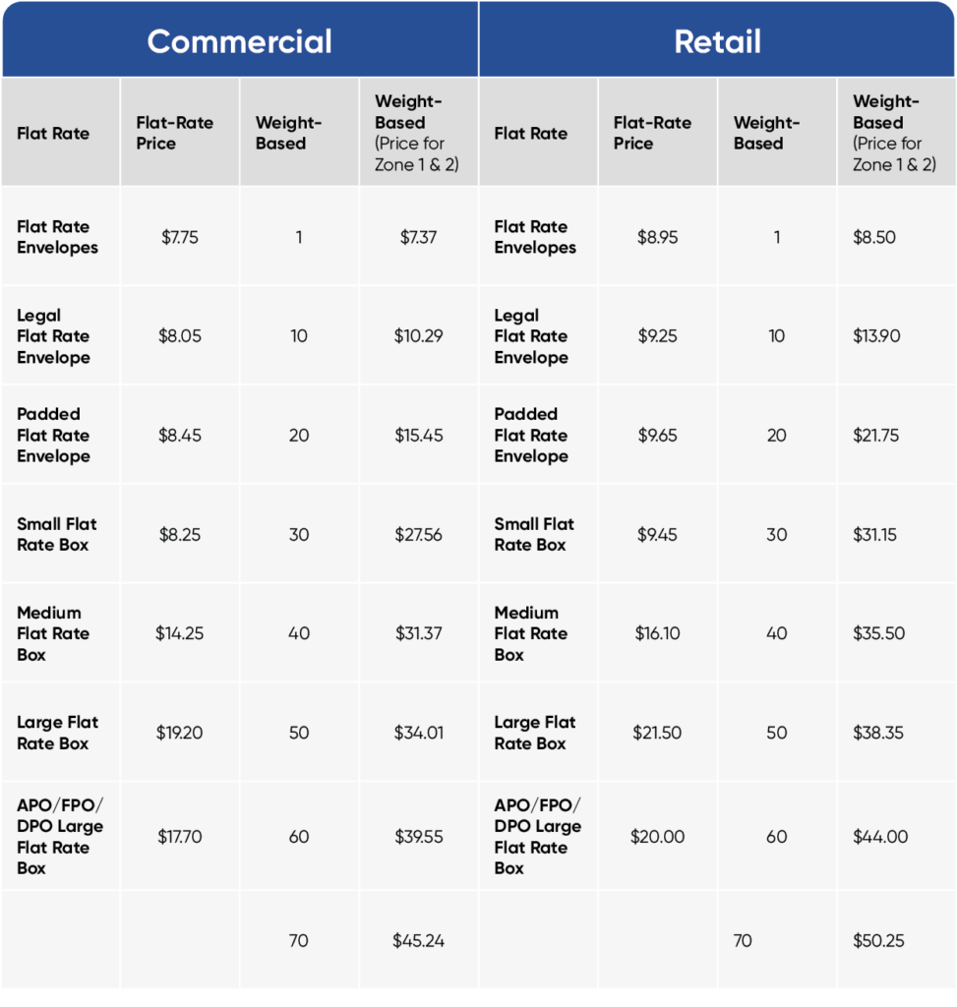The image size is (957, 1007).
Task: Click the Retail header tab
Action: [717, 41]
